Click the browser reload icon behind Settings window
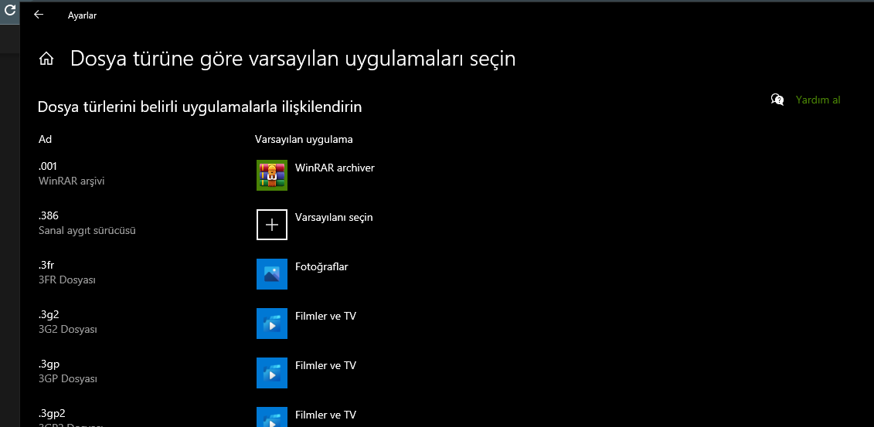 (9, 9)
